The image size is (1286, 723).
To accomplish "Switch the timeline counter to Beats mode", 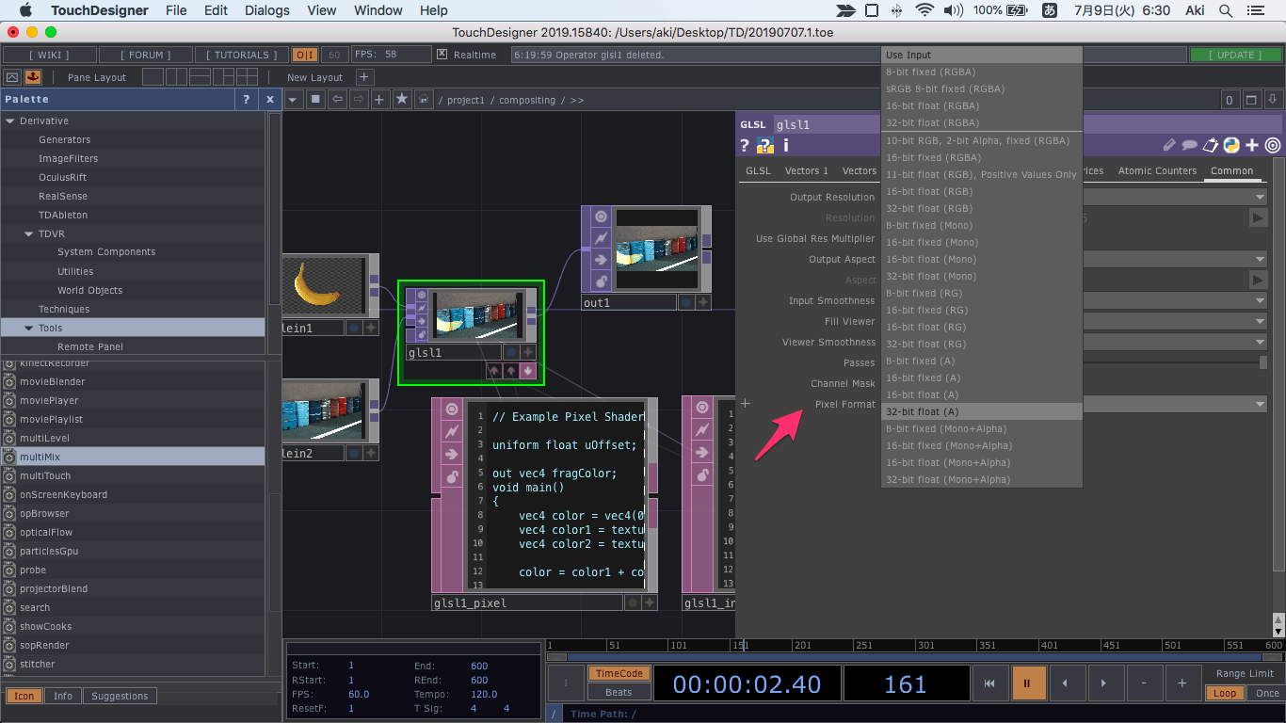I will (x=619, y=692).
